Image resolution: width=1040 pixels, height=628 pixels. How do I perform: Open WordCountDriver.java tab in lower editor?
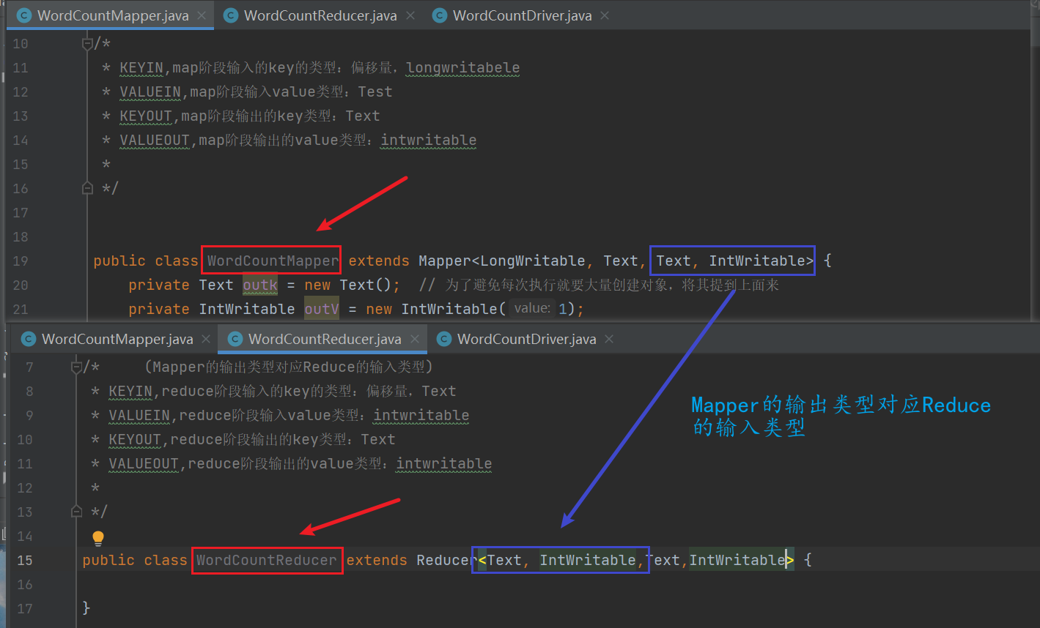click(526, 339)
